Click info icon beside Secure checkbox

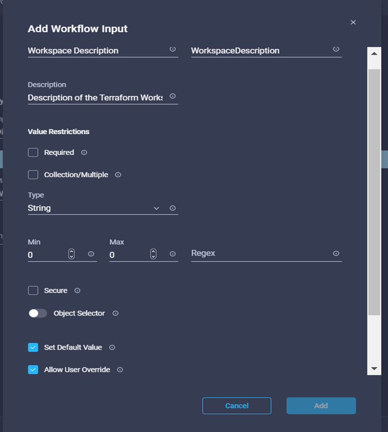pyautogui.click(x=77, y=291)
